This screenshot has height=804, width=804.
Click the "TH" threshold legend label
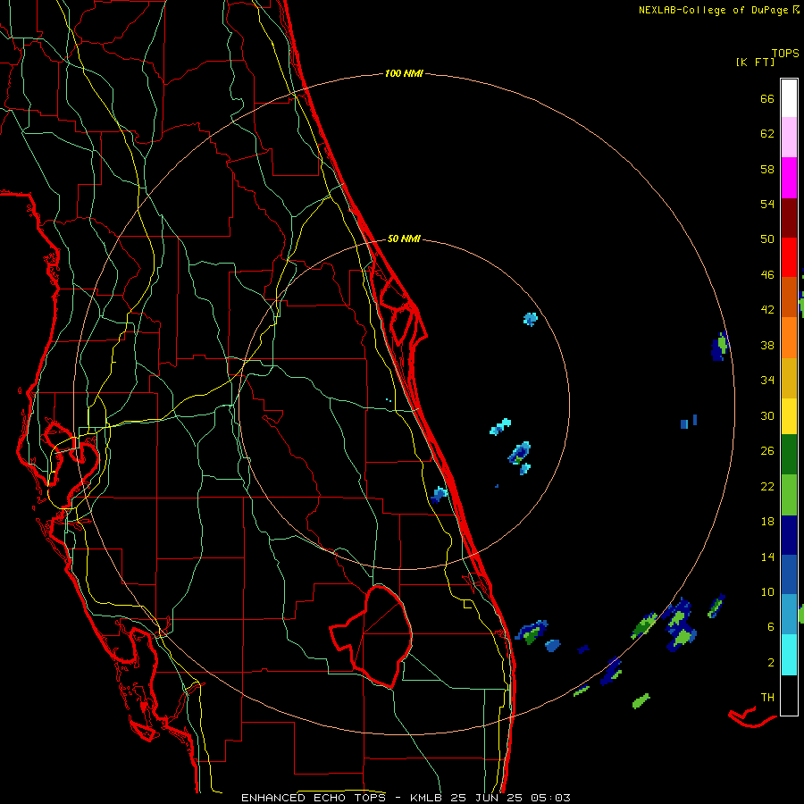pos(767,698)
